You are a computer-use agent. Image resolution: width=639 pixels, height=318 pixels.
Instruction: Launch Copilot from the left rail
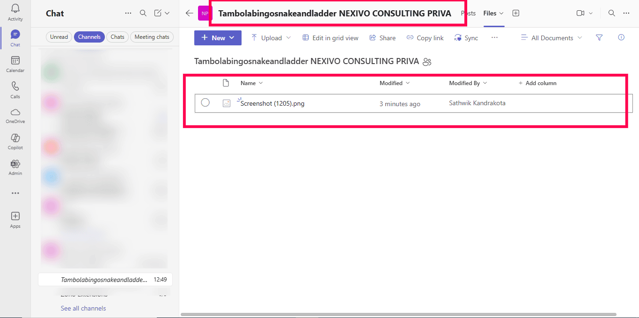pyautogui.click(x=15, y=141)
